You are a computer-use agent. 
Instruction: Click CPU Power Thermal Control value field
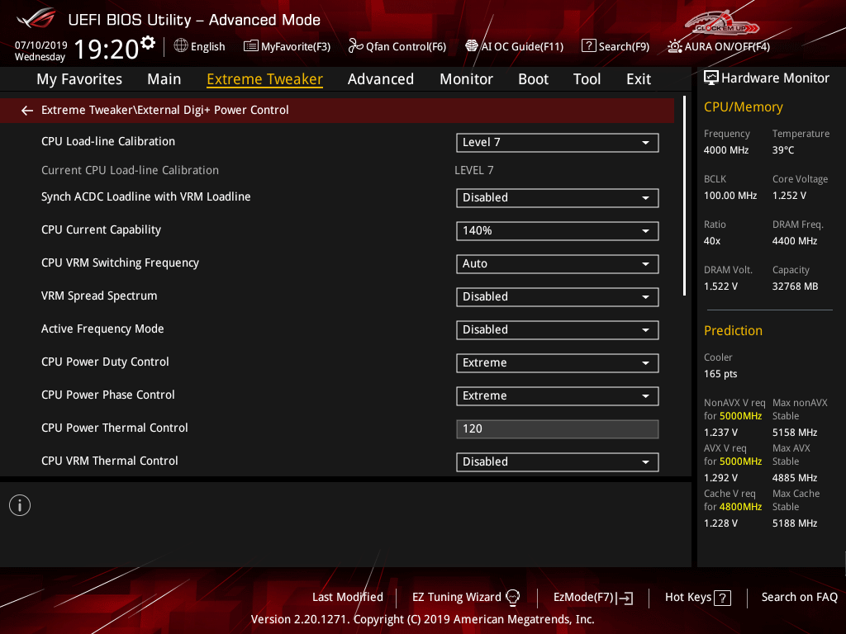(x=557, y=429)
